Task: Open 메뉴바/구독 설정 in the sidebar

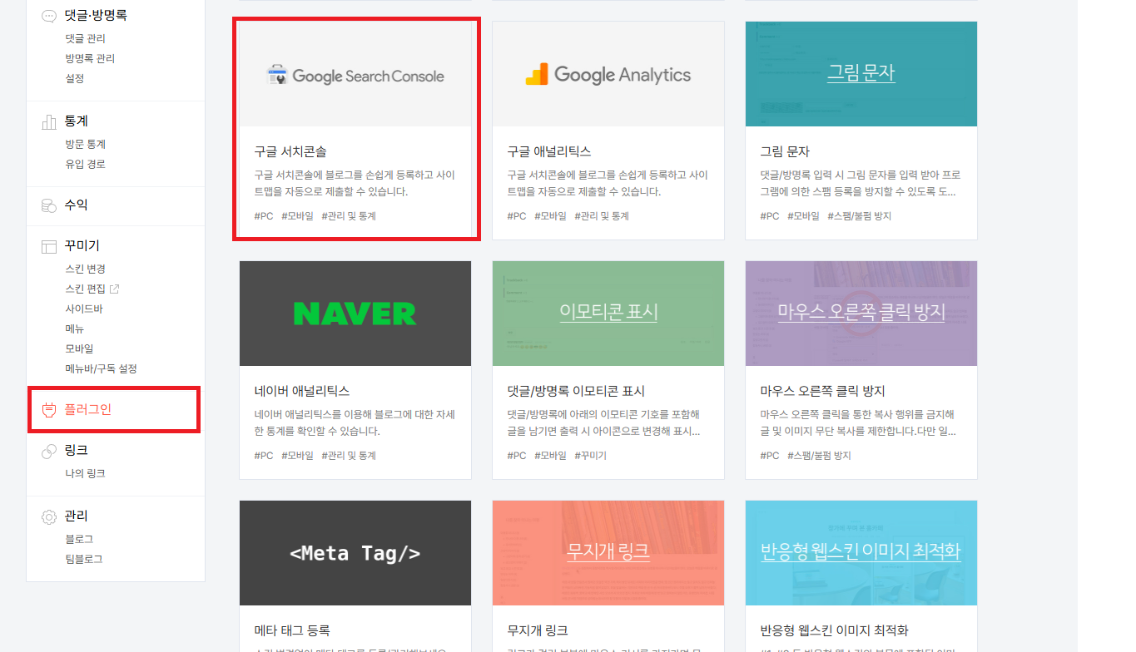Action: click(102, 368)
